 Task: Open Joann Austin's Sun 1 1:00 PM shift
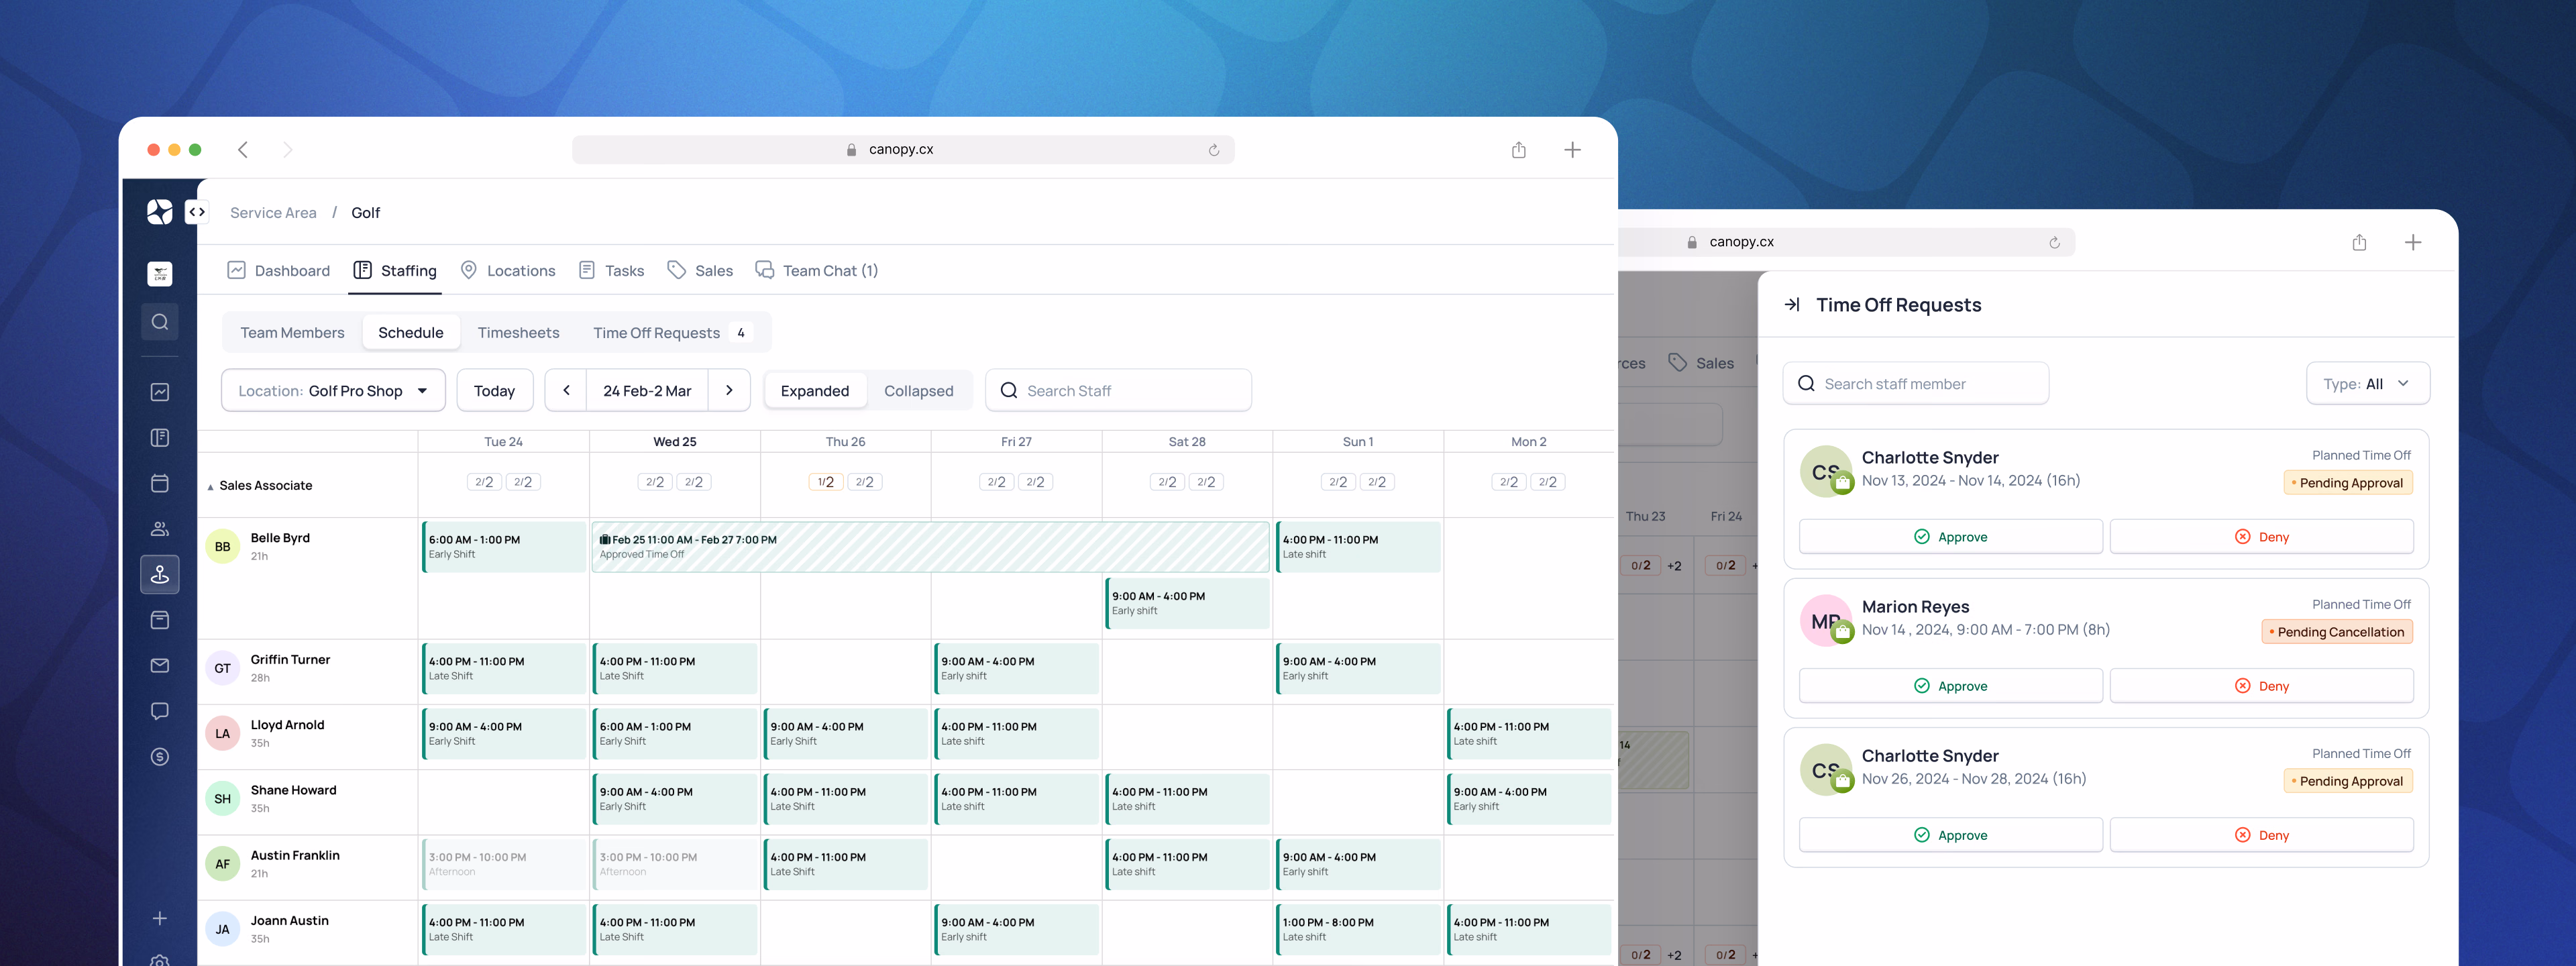[1358, 930]
